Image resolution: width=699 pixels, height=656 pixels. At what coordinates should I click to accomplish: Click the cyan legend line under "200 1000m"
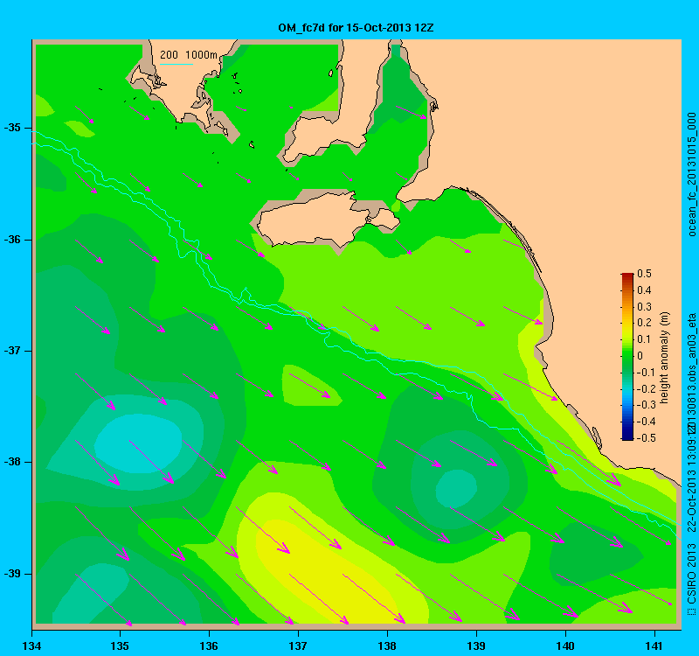176,64
